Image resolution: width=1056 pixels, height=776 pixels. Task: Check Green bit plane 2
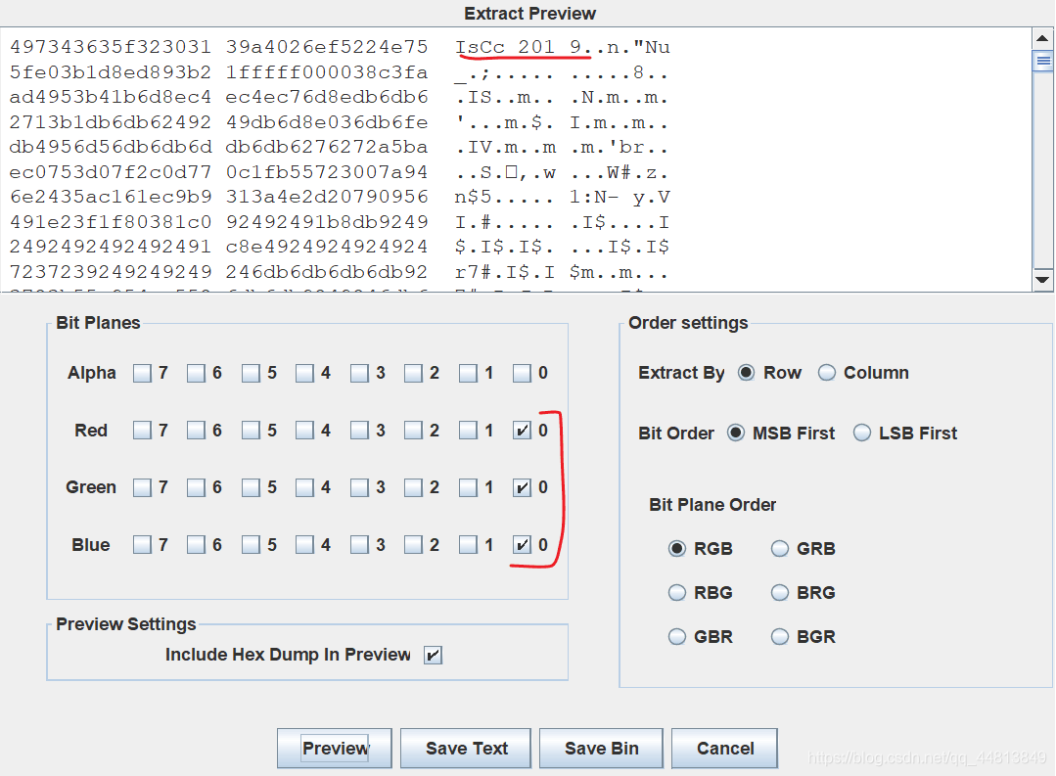(413, 487)
